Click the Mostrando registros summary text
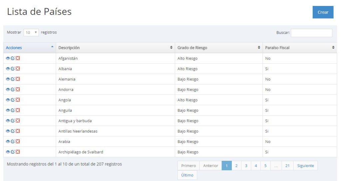Viewport: 341px width, 181px height. click(64, 164)
